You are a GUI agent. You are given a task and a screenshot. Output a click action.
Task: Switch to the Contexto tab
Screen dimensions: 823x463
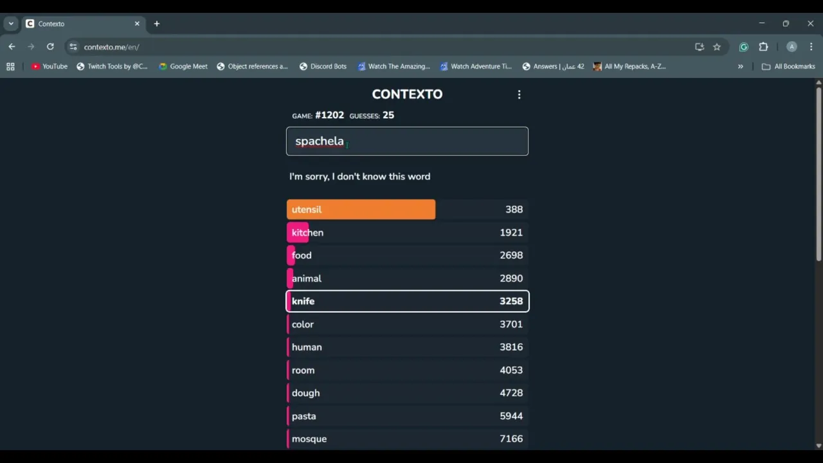[x=77, y=24]
